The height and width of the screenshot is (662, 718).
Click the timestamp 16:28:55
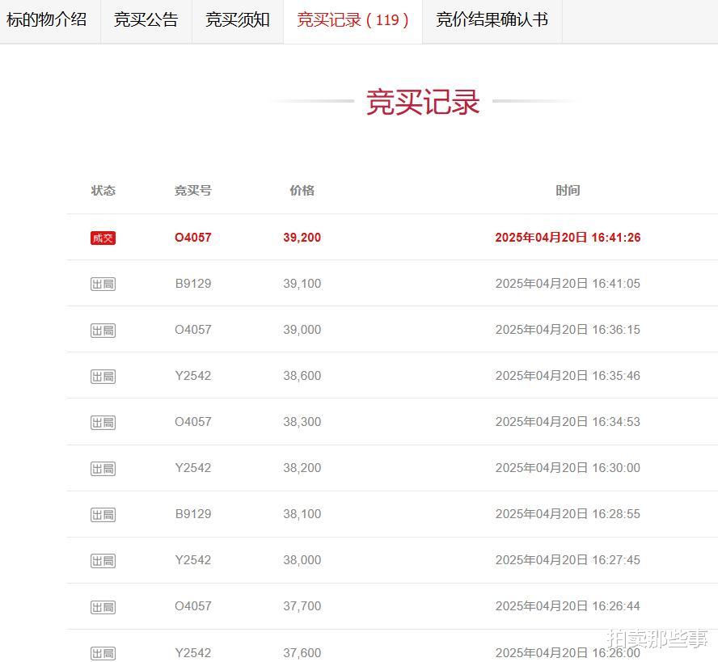(x=616, y=513)
